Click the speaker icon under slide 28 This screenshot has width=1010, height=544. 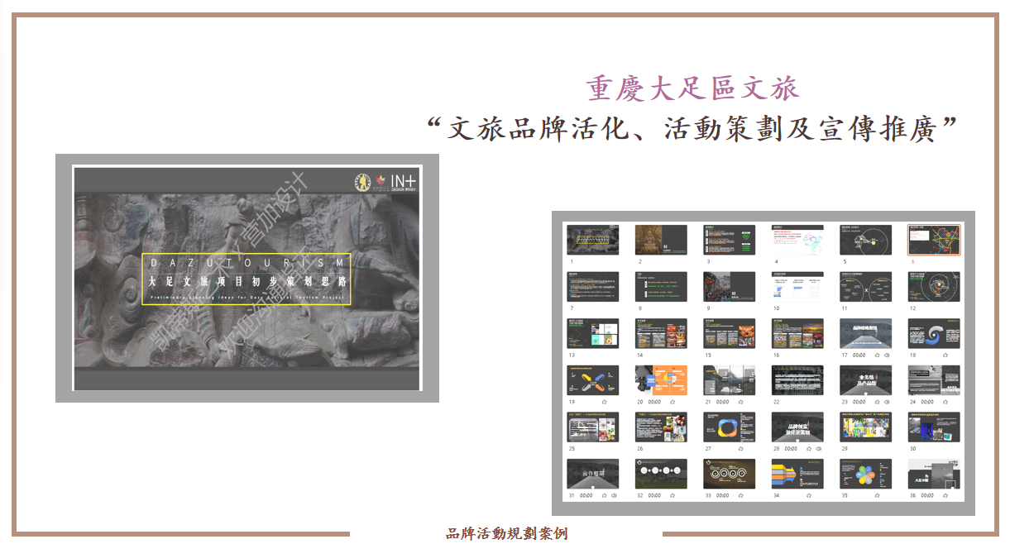pos(819,449)
